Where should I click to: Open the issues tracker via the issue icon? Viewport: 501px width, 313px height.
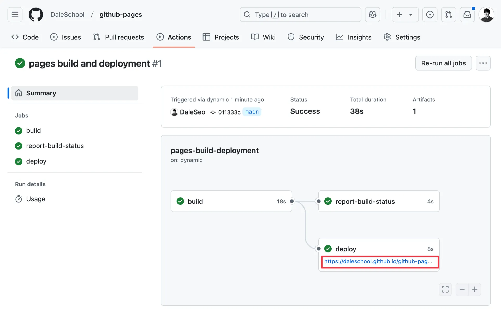[430, 15]
